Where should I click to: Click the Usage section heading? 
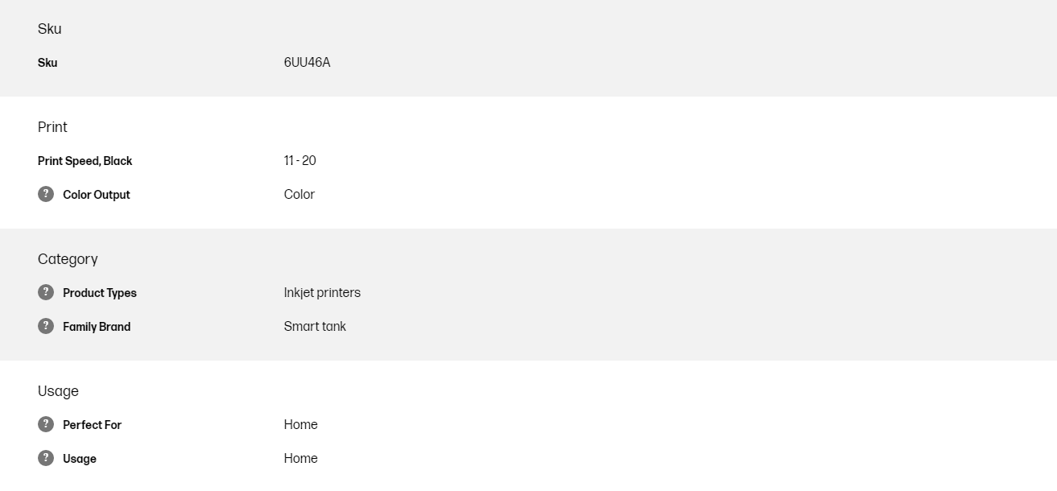tap(58, 391)
